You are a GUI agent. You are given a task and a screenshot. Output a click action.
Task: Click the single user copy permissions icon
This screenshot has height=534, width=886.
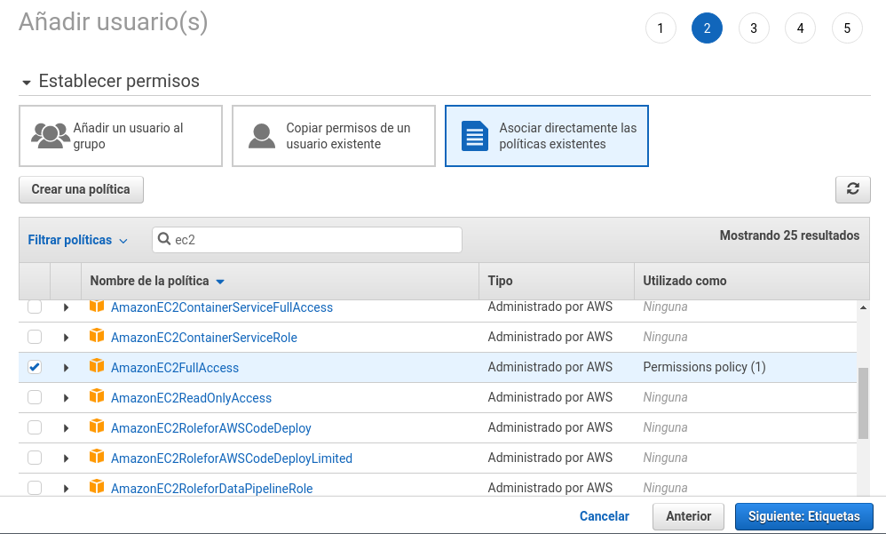262,136
